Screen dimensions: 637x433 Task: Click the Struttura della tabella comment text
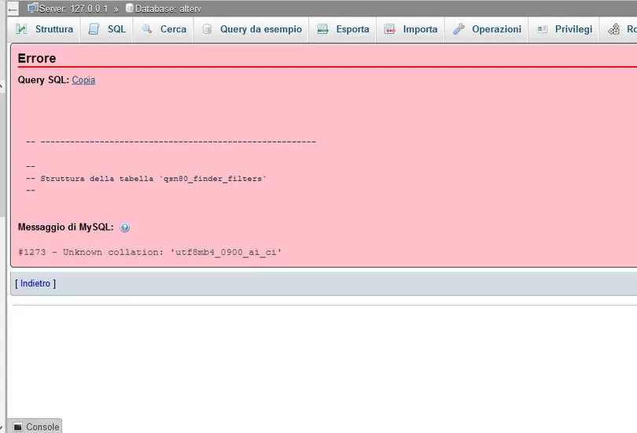pyautogui.click(x=145, y=179)
